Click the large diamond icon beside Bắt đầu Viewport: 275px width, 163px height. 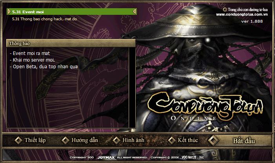[x=213, y=140]
